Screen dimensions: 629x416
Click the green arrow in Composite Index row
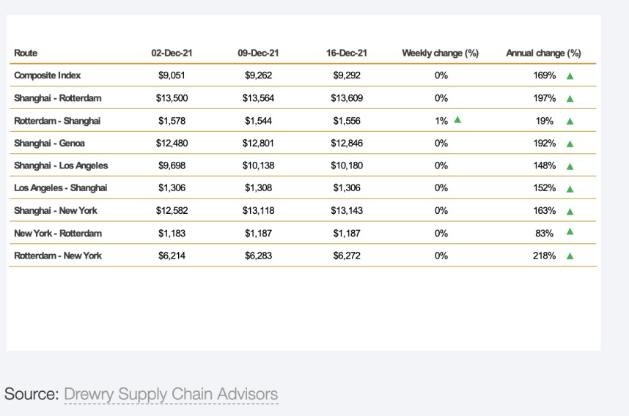(x=570, y=75)
